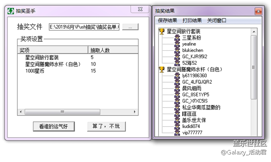Select winner name GC_XFXC5IS

pyautogui.click(x=195, y=101)
